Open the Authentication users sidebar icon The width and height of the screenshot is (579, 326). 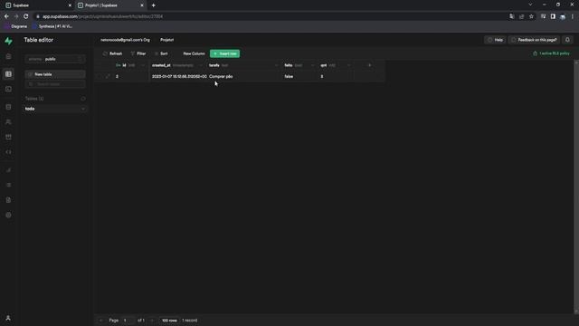click(x=8, y=122)
